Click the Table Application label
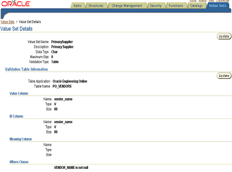232x172 pixels. pyautogui.click(x=39, y=81)
